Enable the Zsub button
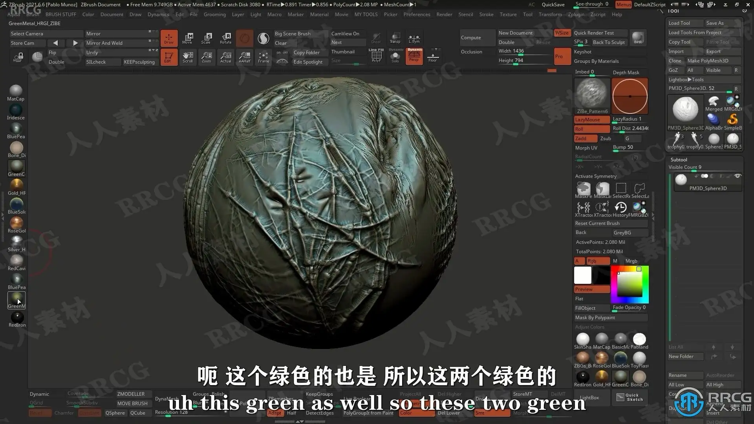 [x=606, y=139]
